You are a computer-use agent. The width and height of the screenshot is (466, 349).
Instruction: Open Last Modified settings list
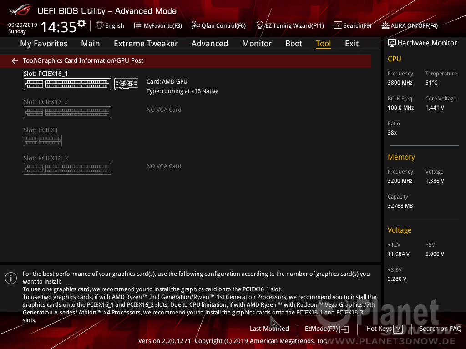[x=269, y=329]
